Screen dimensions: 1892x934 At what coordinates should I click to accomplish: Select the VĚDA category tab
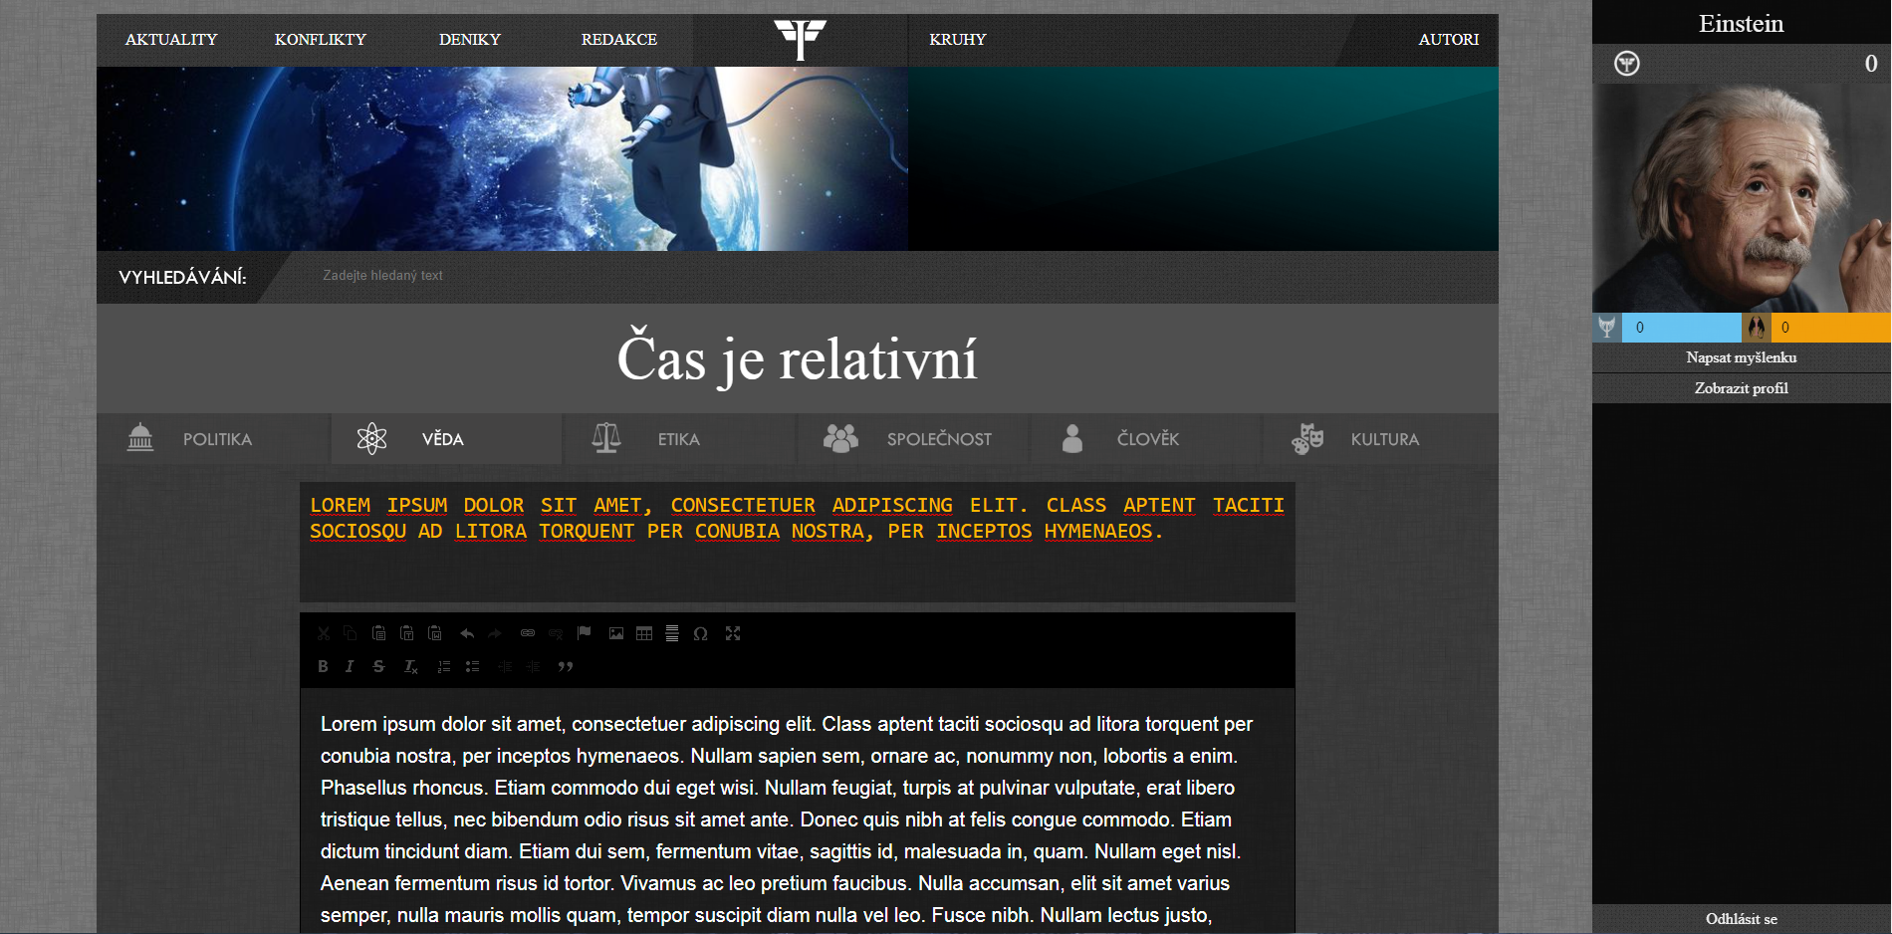(x=443, y=439)
